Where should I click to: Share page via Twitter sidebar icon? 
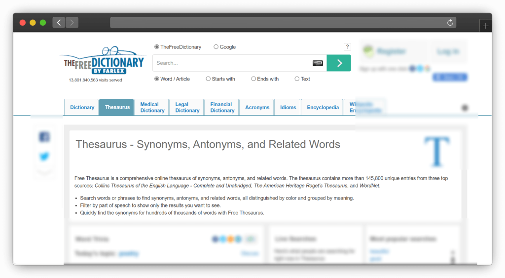pyautogui.click(x=44, y=157)
